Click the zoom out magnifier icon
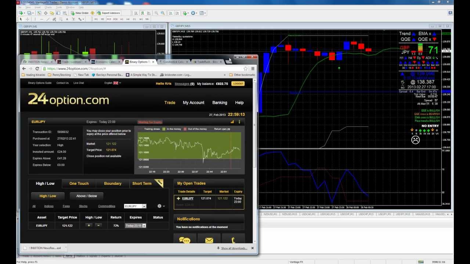470x264 pixels. tap(163, 13)
